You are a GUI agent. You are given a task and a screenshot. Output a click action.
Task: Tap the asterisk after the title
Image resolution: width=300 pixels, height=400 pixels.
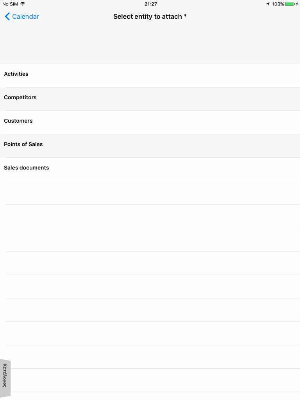pos(185,16)
